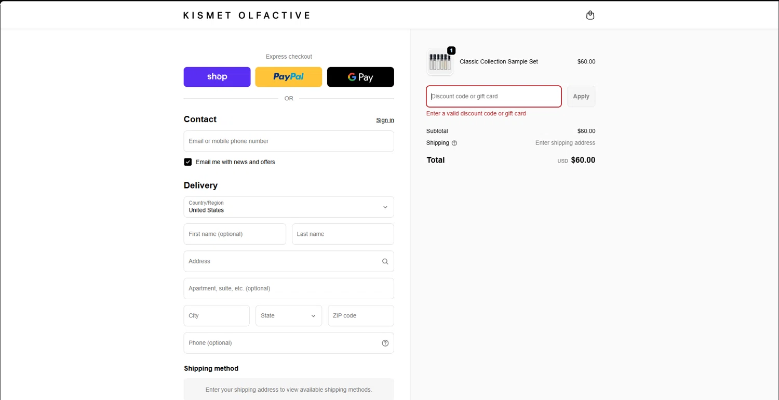Image resolution: width=779 pixels, height=400 pixels.
Task: Uncheck Email me with news and offers
Action: 188,162
